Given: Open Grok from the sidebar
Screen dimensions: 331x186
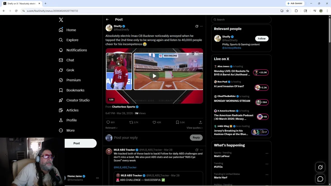Looking at the screenshot, I should tap(66, 70).
